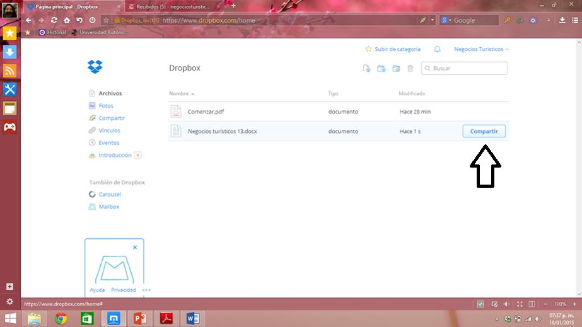Click the Dropbox logo in the sidebar
The height and width of the screenshot is (327, 582).
(x=95, y=67)
